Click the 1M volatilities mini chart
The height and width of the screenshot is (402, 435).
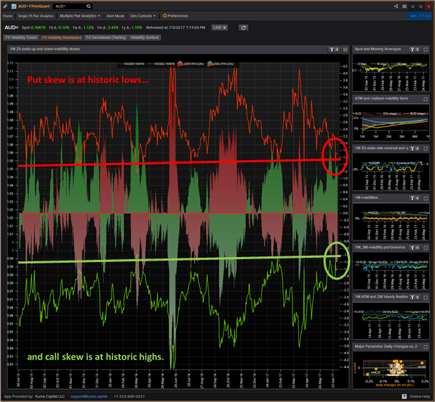390,222
